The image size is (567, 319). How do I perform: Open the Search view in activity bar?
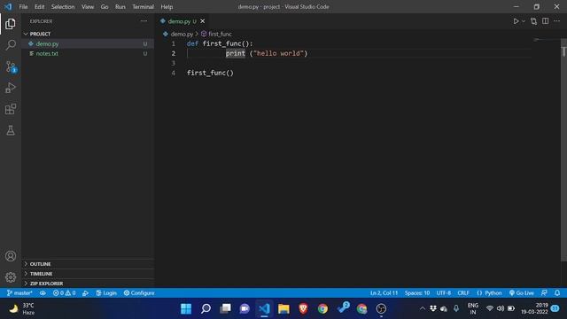[11, 45]
